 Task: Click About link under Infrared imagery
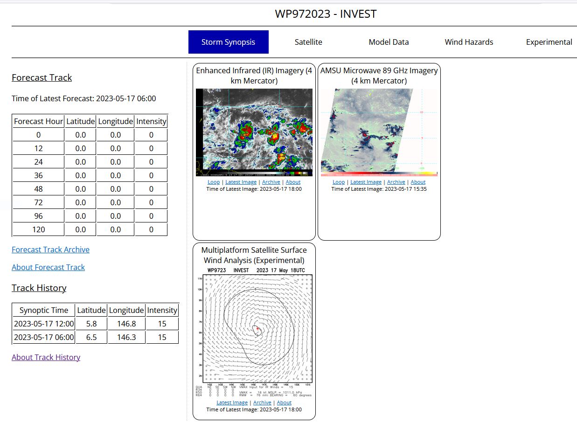coord(293,182)
